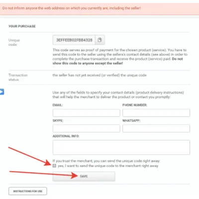
Task: Open INSTRUCTIONS FOR USE
Action: coord(28,191)
